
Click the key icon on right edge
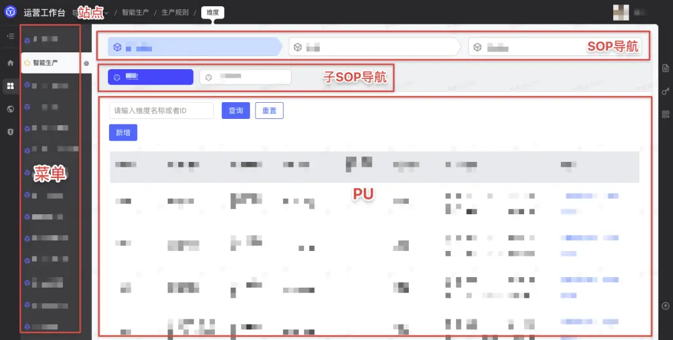click(665, 91)
